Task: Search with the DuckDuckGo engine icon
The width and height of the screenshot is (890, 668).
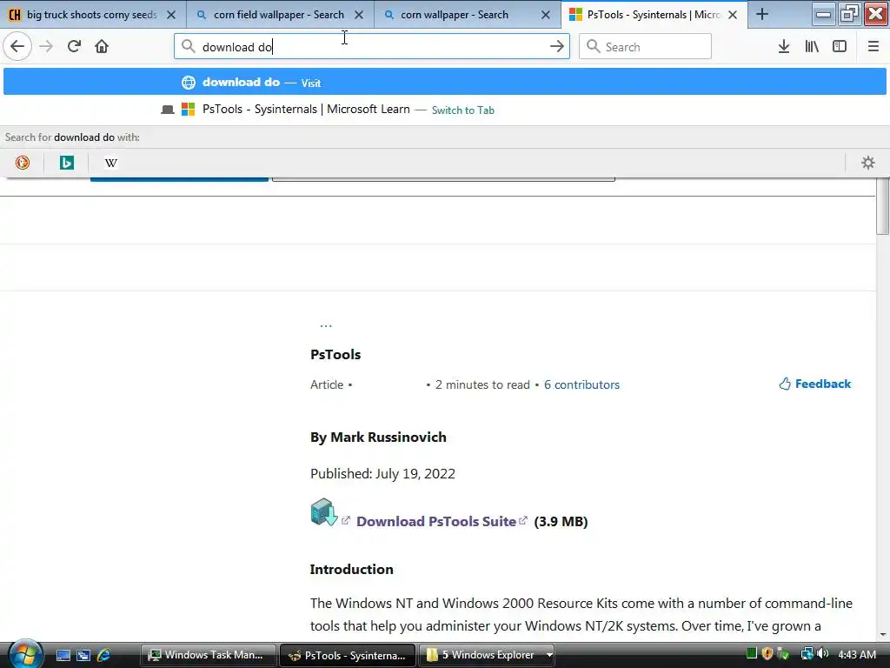Action: click(23, 163)
